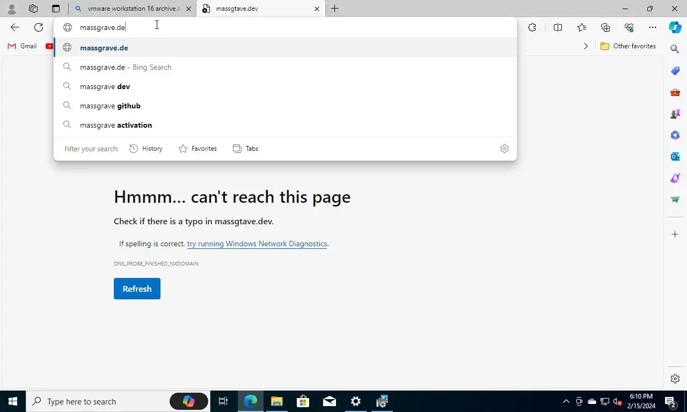Close the vmware workstation tab
This screenshot has height=412, width=687.
click(x=188, y=9)
